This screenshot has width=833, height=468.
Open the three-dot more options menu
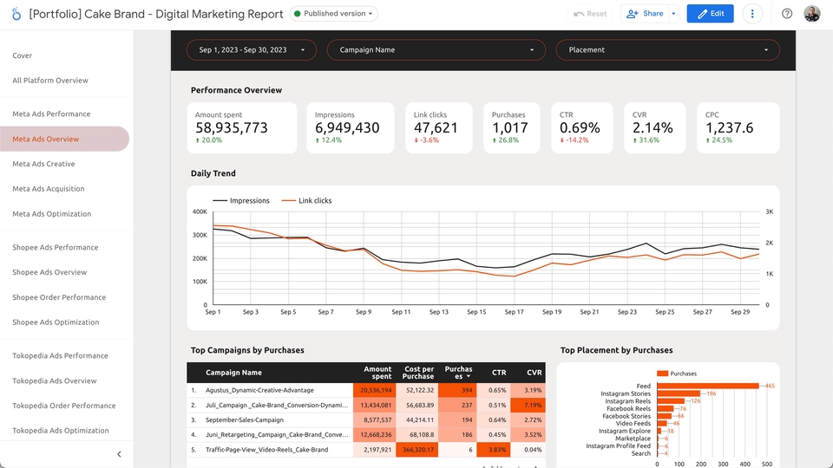click(751, 14)
